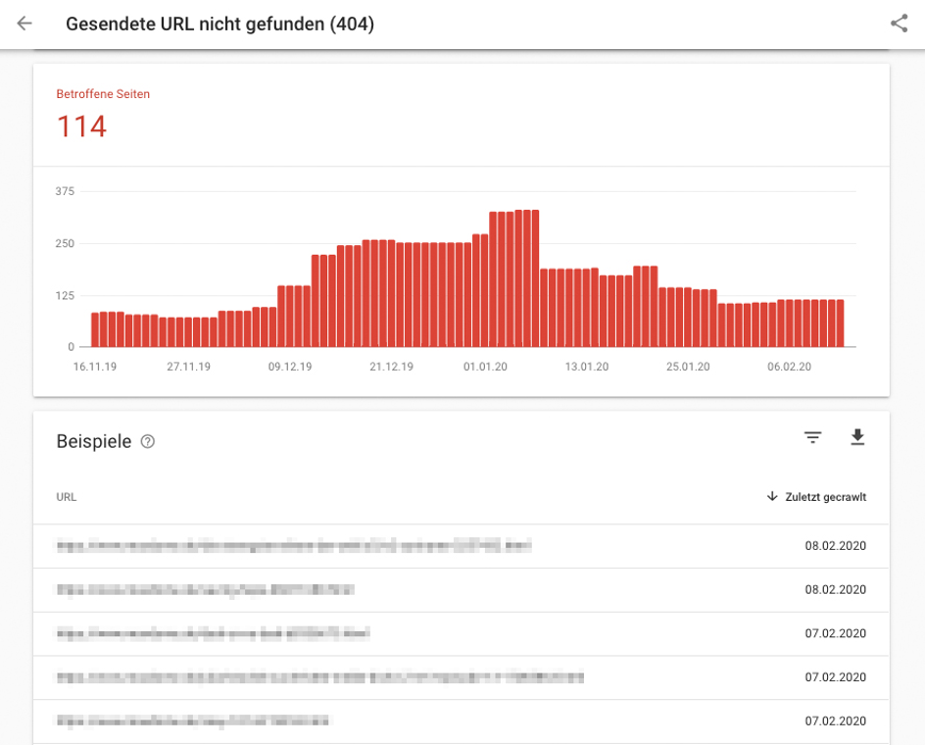The height and width of the screenshot is (745, 925).
Task: Open the help icon next to Beispiele
Action: (x=148, y=441)
